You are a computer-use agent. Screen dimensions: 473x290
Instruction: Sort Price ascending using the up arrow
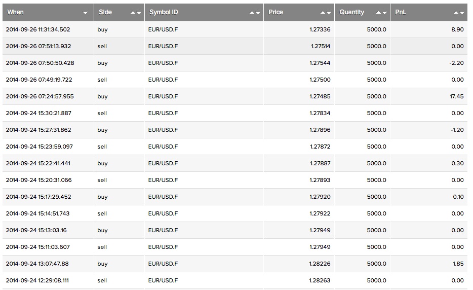point(323,13)
